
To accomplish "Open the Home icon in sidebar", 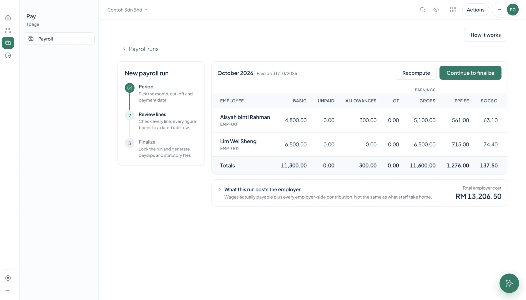I will [x=8, y=18].
